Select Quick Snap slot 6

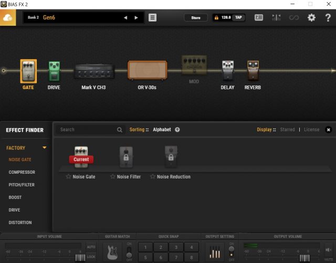(161, 257)
